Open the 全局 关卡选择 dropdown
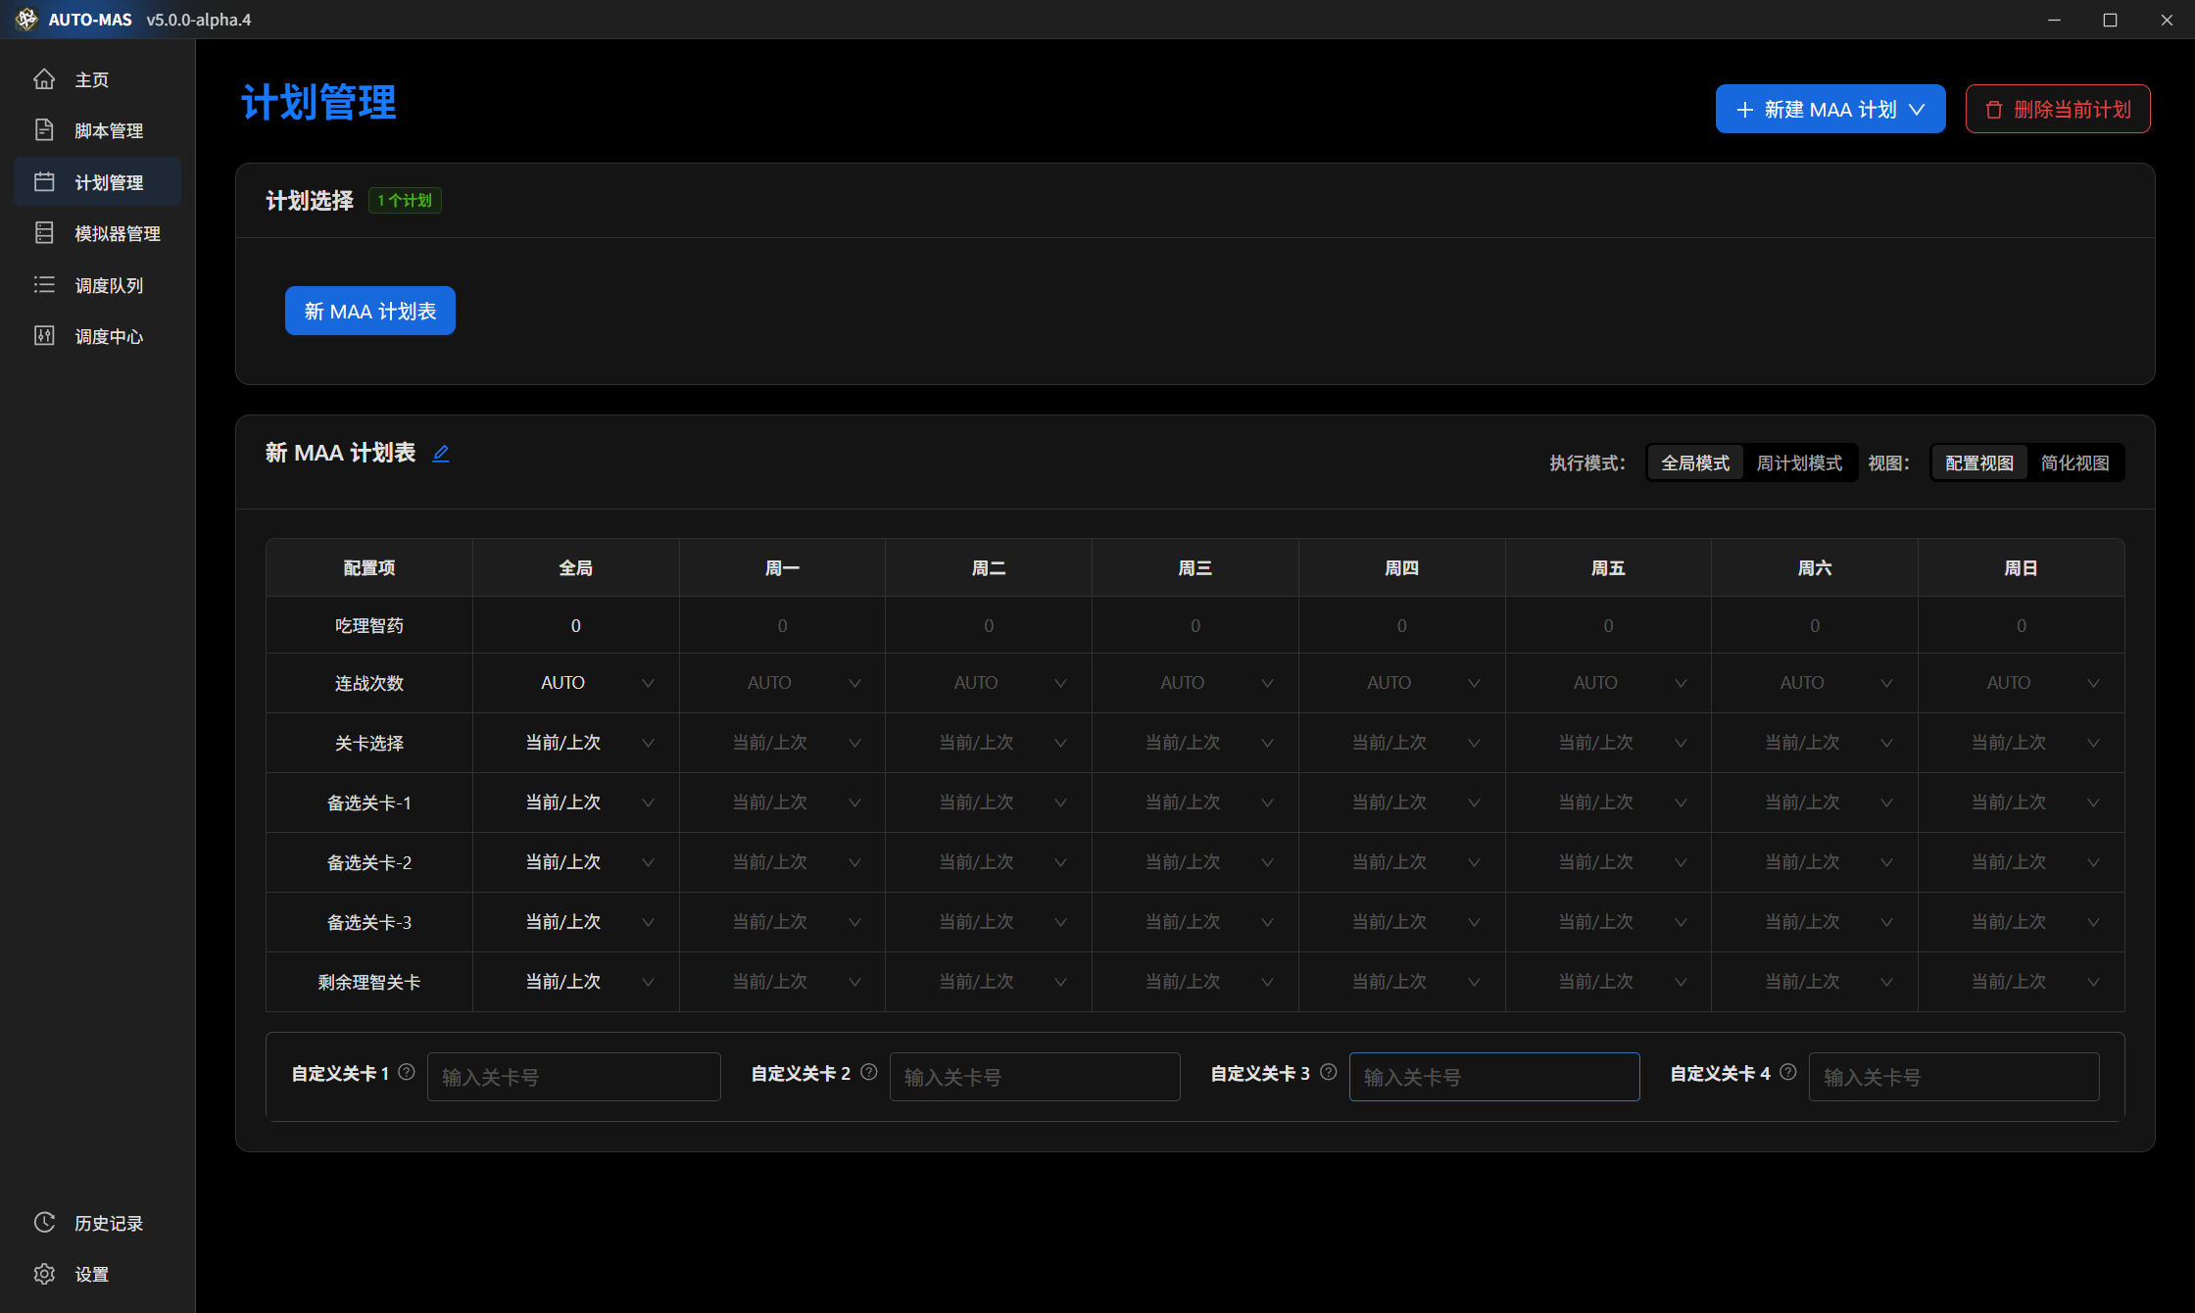2195x1313 pixels. [576, 743]
